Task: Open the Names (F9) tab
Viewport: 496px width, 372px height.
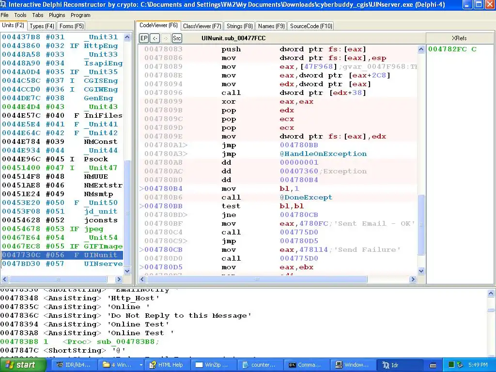Action: [271, 26]
